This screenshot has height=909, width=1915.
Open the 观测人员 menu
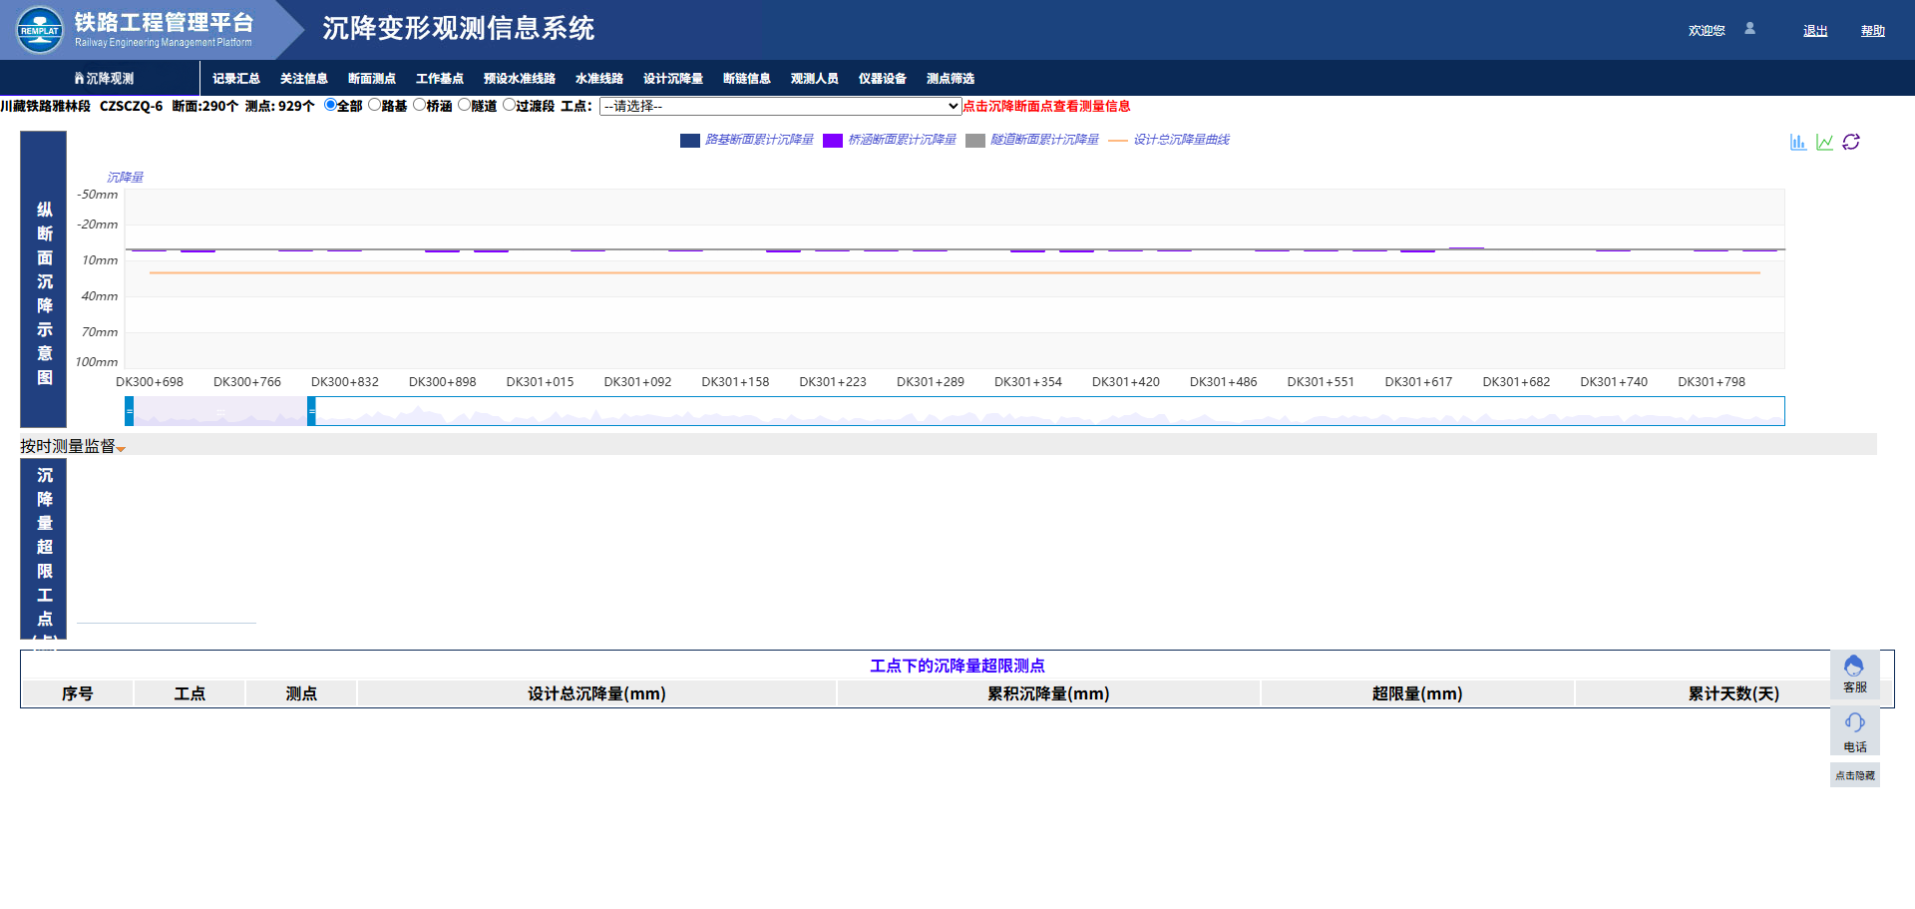[815, 78]
